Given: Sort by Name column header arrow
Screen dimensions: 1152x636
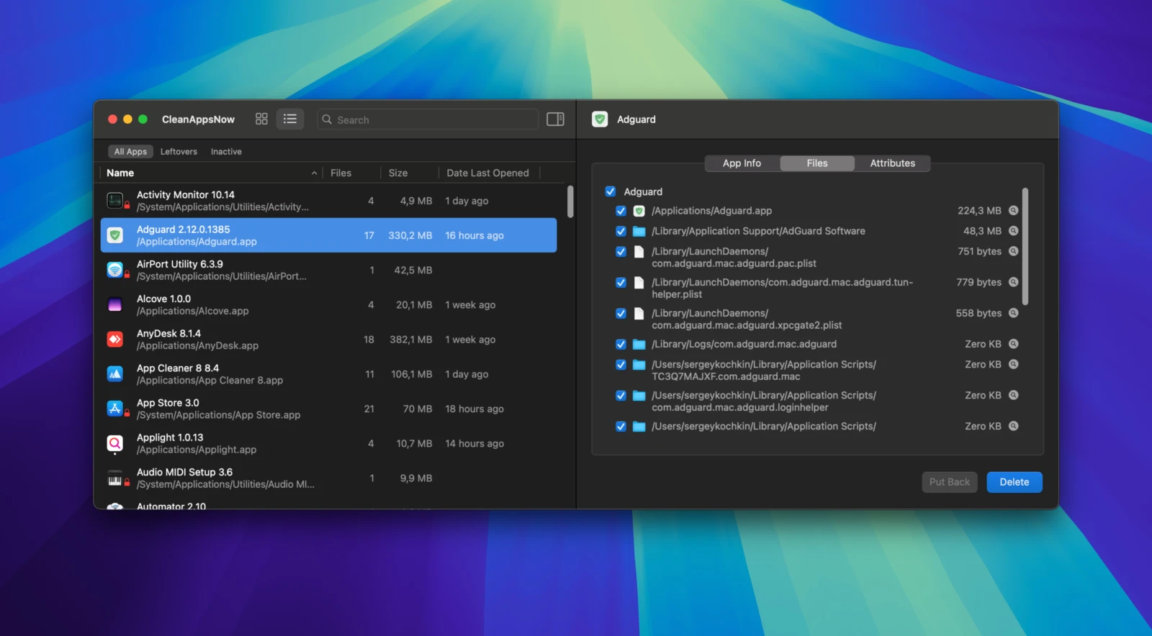Looking at the screenshot, I should (x=314, y=173).
